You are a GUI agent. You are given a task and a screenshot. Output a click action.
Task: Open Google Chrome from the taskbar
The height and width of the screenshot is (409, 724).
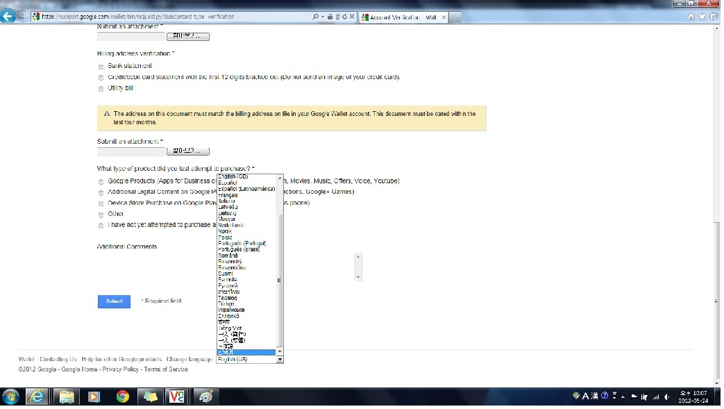pos(122,397)
